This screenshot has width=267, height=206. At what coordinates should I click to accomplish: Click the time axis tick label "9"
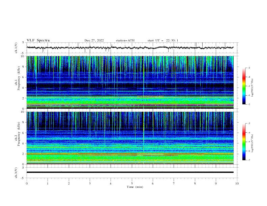(216, 183)
